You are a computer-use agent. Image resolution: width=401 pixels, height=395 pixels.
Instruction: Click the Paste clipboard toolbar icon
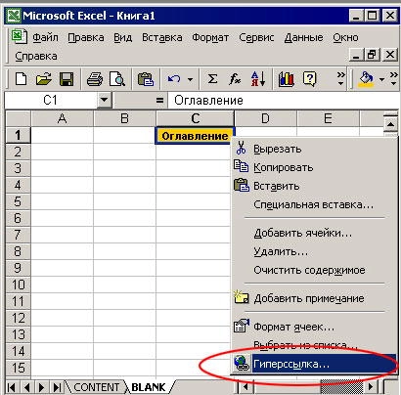[146, 79]
